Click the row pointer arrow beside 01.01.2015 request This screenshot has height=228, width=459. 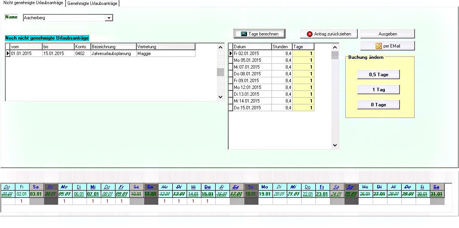(x=8, y=54)
